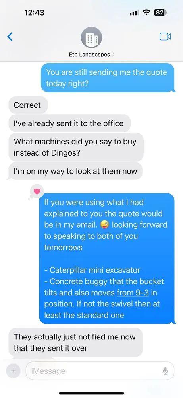
Task: Tap the microphone dictation icon
Action: tap(166, 371)
